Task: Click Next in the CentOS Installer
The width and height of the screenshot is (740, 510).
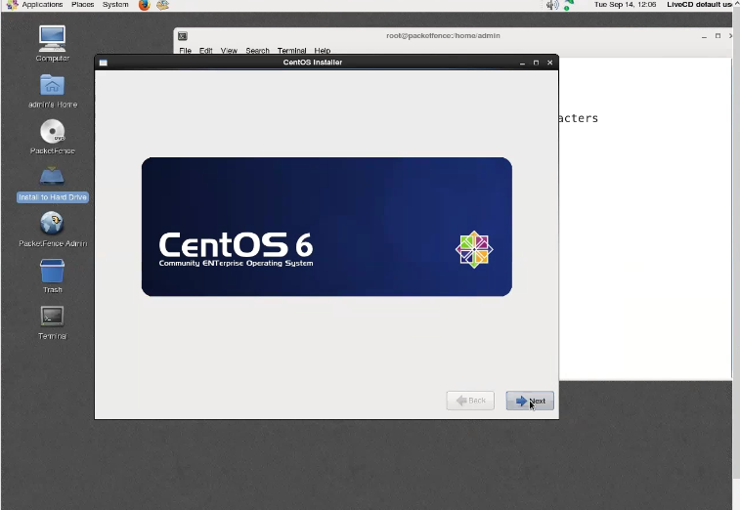Action: tap(530, 401)
